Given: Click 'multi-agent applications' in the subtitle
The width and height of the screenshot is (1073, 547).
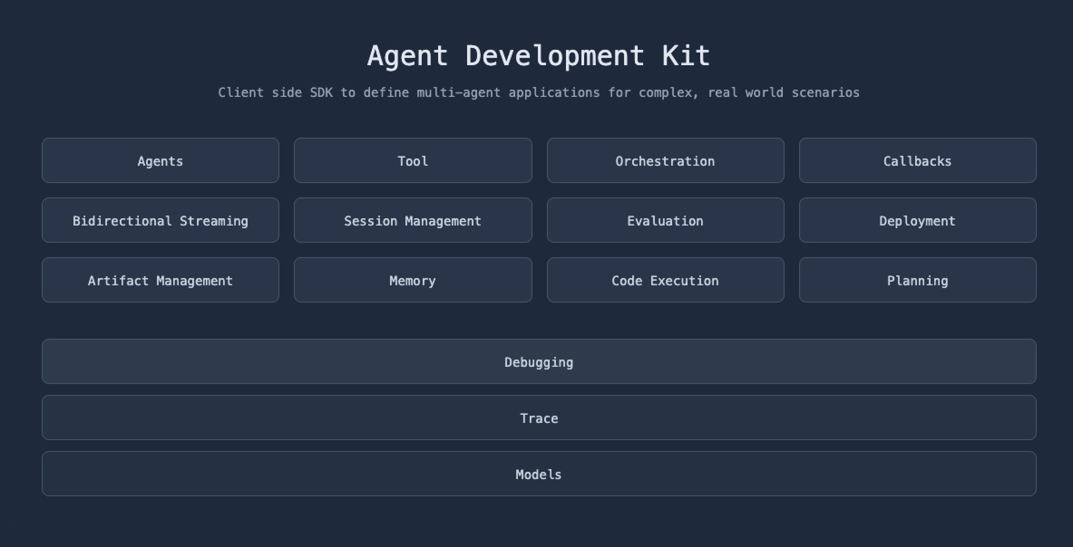Looking at the screenshot, I should tap(508, 92).
